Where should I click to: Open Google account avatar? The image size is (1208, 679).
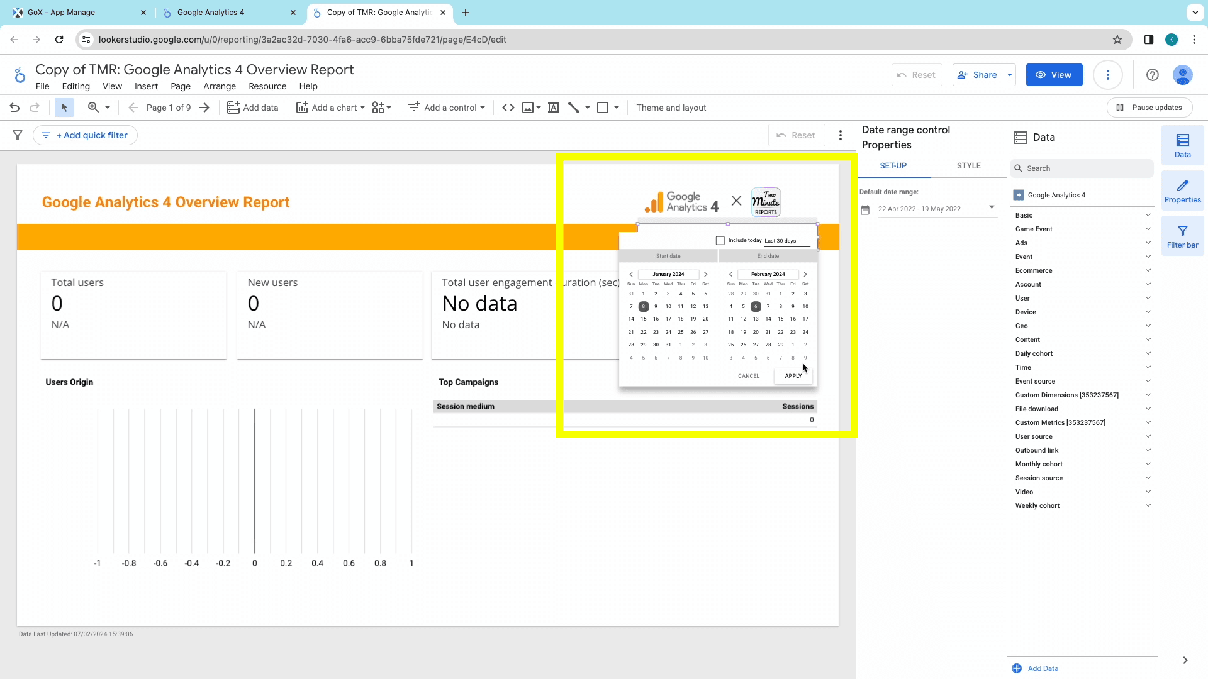[x=1183, y=75]
